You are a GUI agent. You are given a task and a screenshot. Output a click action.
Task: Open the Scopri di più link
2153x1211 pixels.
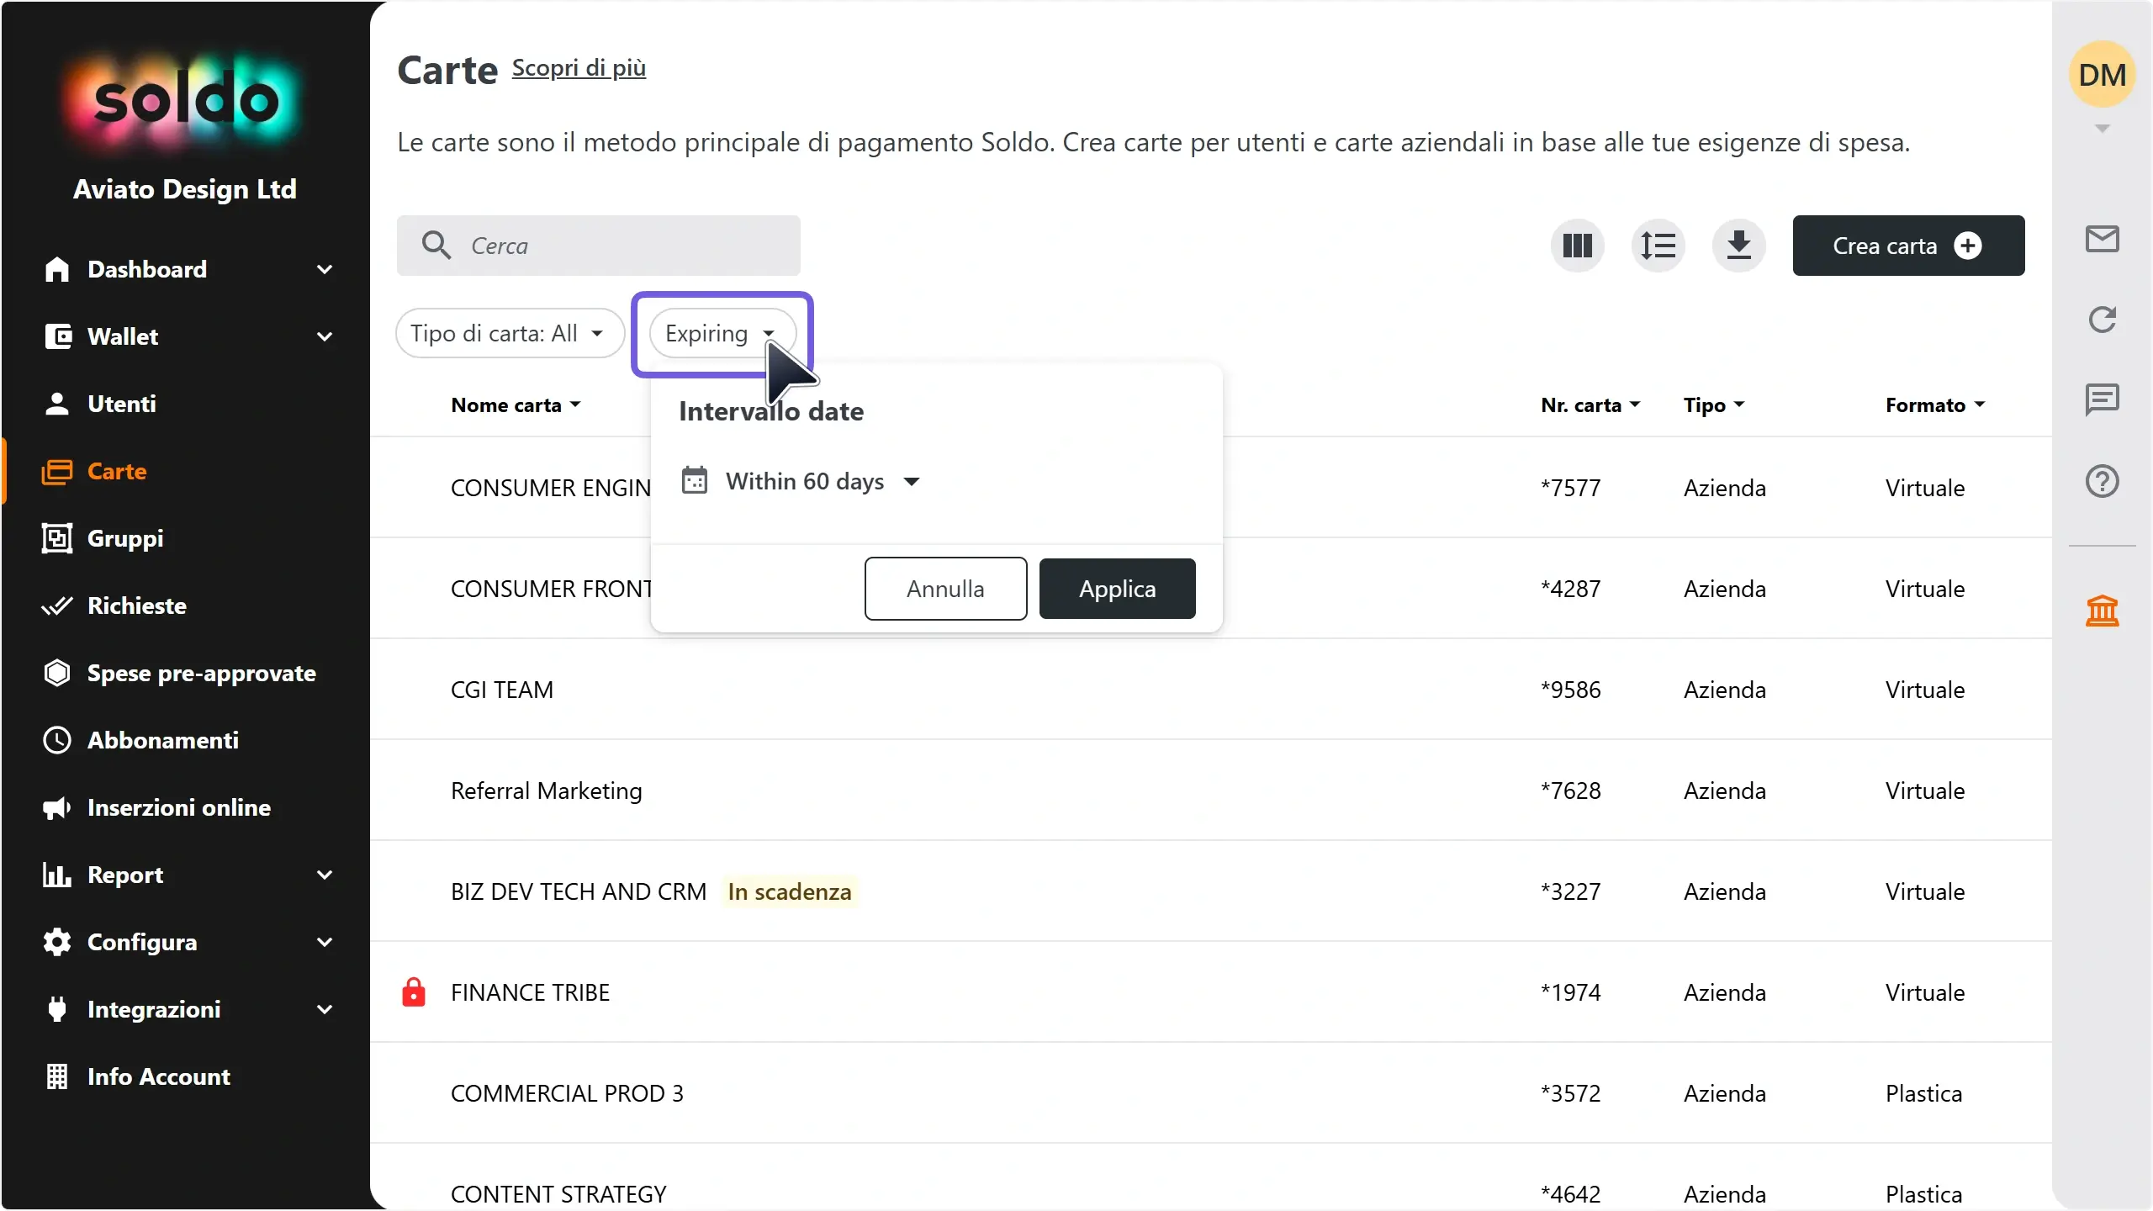point(579,67)
